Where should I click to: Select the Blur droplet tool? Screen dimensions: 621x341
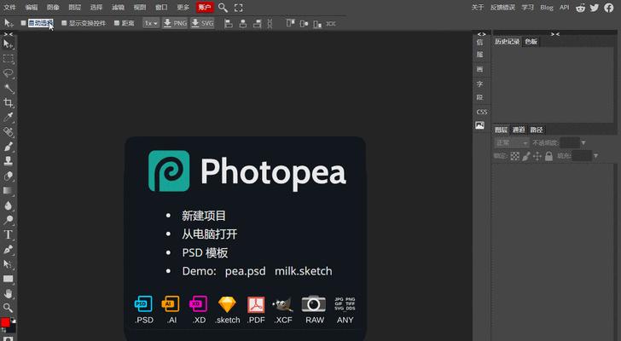coord(9,205)
